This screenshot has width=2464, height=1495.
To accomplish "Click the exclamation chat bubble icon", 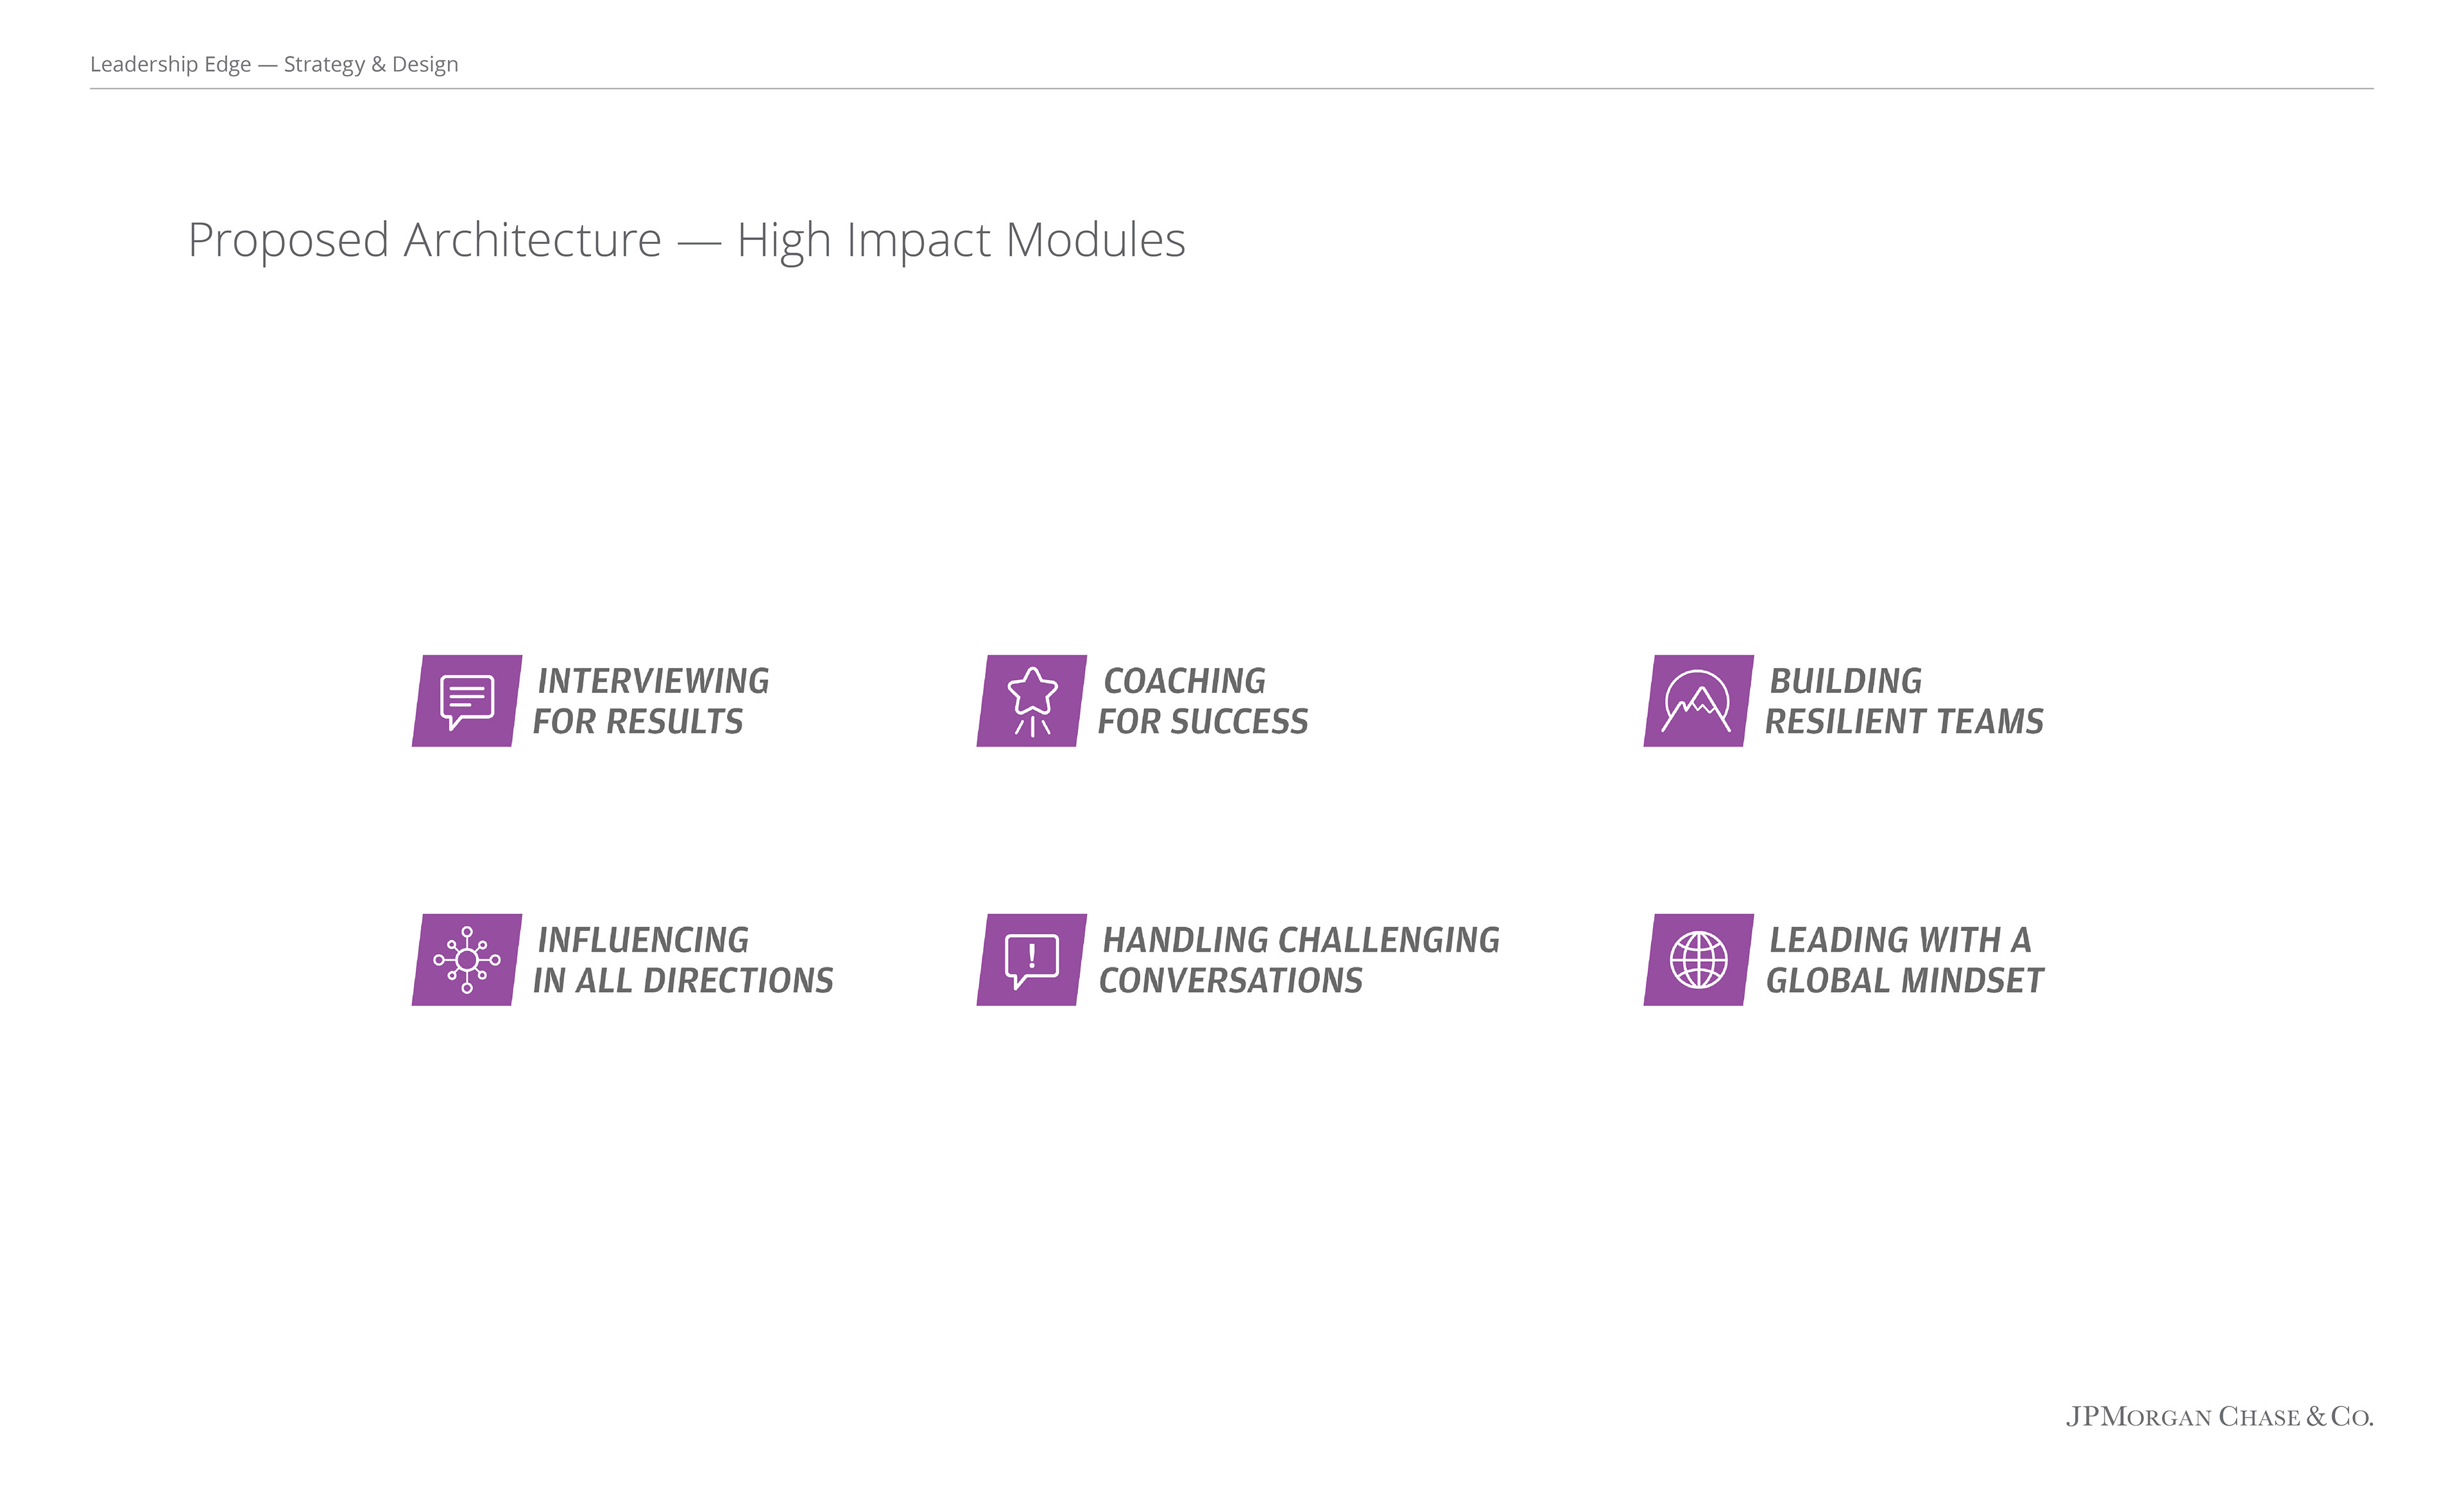I will coord(1032,960).
